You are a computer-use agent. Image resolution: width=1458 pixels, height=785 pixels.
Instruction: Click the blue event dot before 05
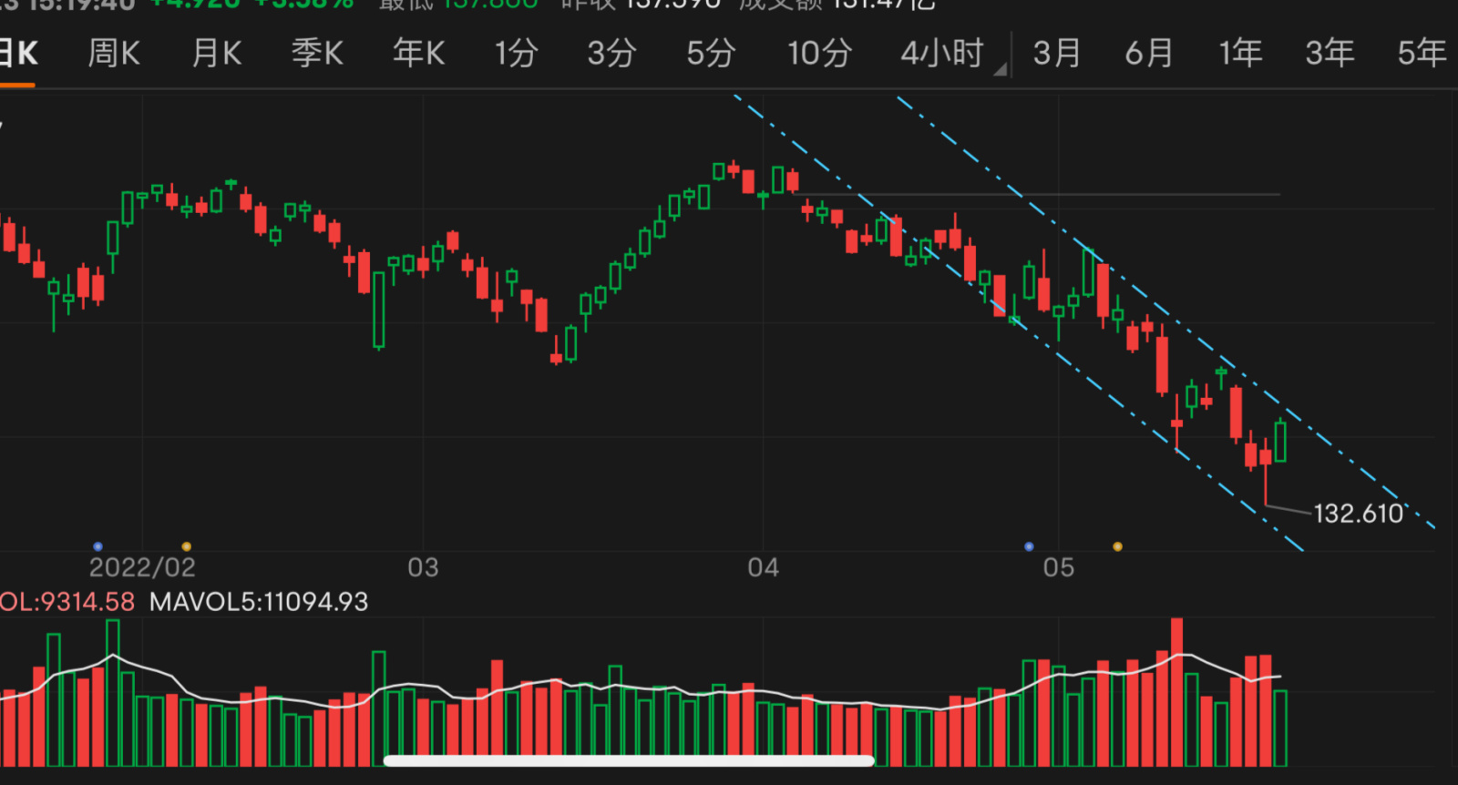click(x=1029, y=547)
